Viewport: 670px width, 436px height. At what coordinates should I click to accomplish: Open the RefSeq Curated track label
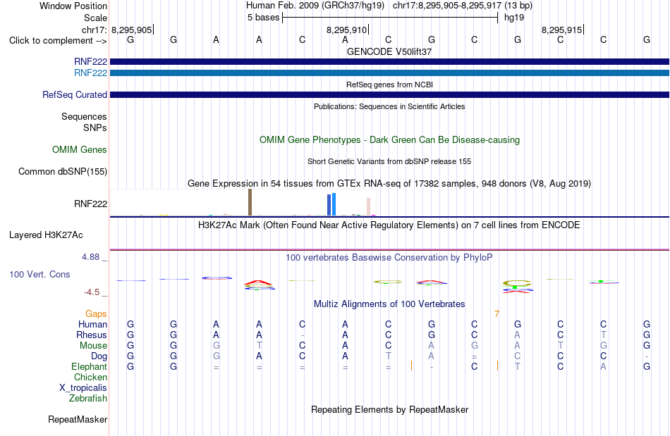(x=75, y=94)
